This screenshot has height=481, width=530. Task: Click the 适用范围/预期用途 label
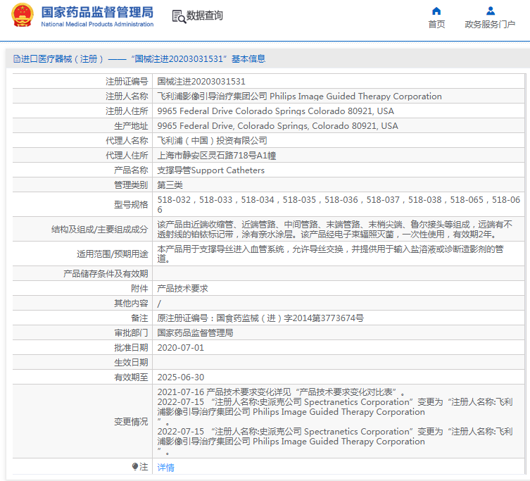pos(112,254)
